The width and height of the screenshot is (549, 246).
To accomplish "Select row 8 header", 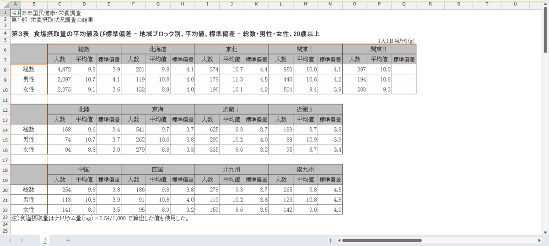I will pos(5,70).
